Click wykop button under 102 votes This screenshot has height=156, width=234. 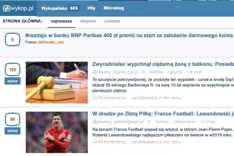pyautogui.click(x=12, y=81)
